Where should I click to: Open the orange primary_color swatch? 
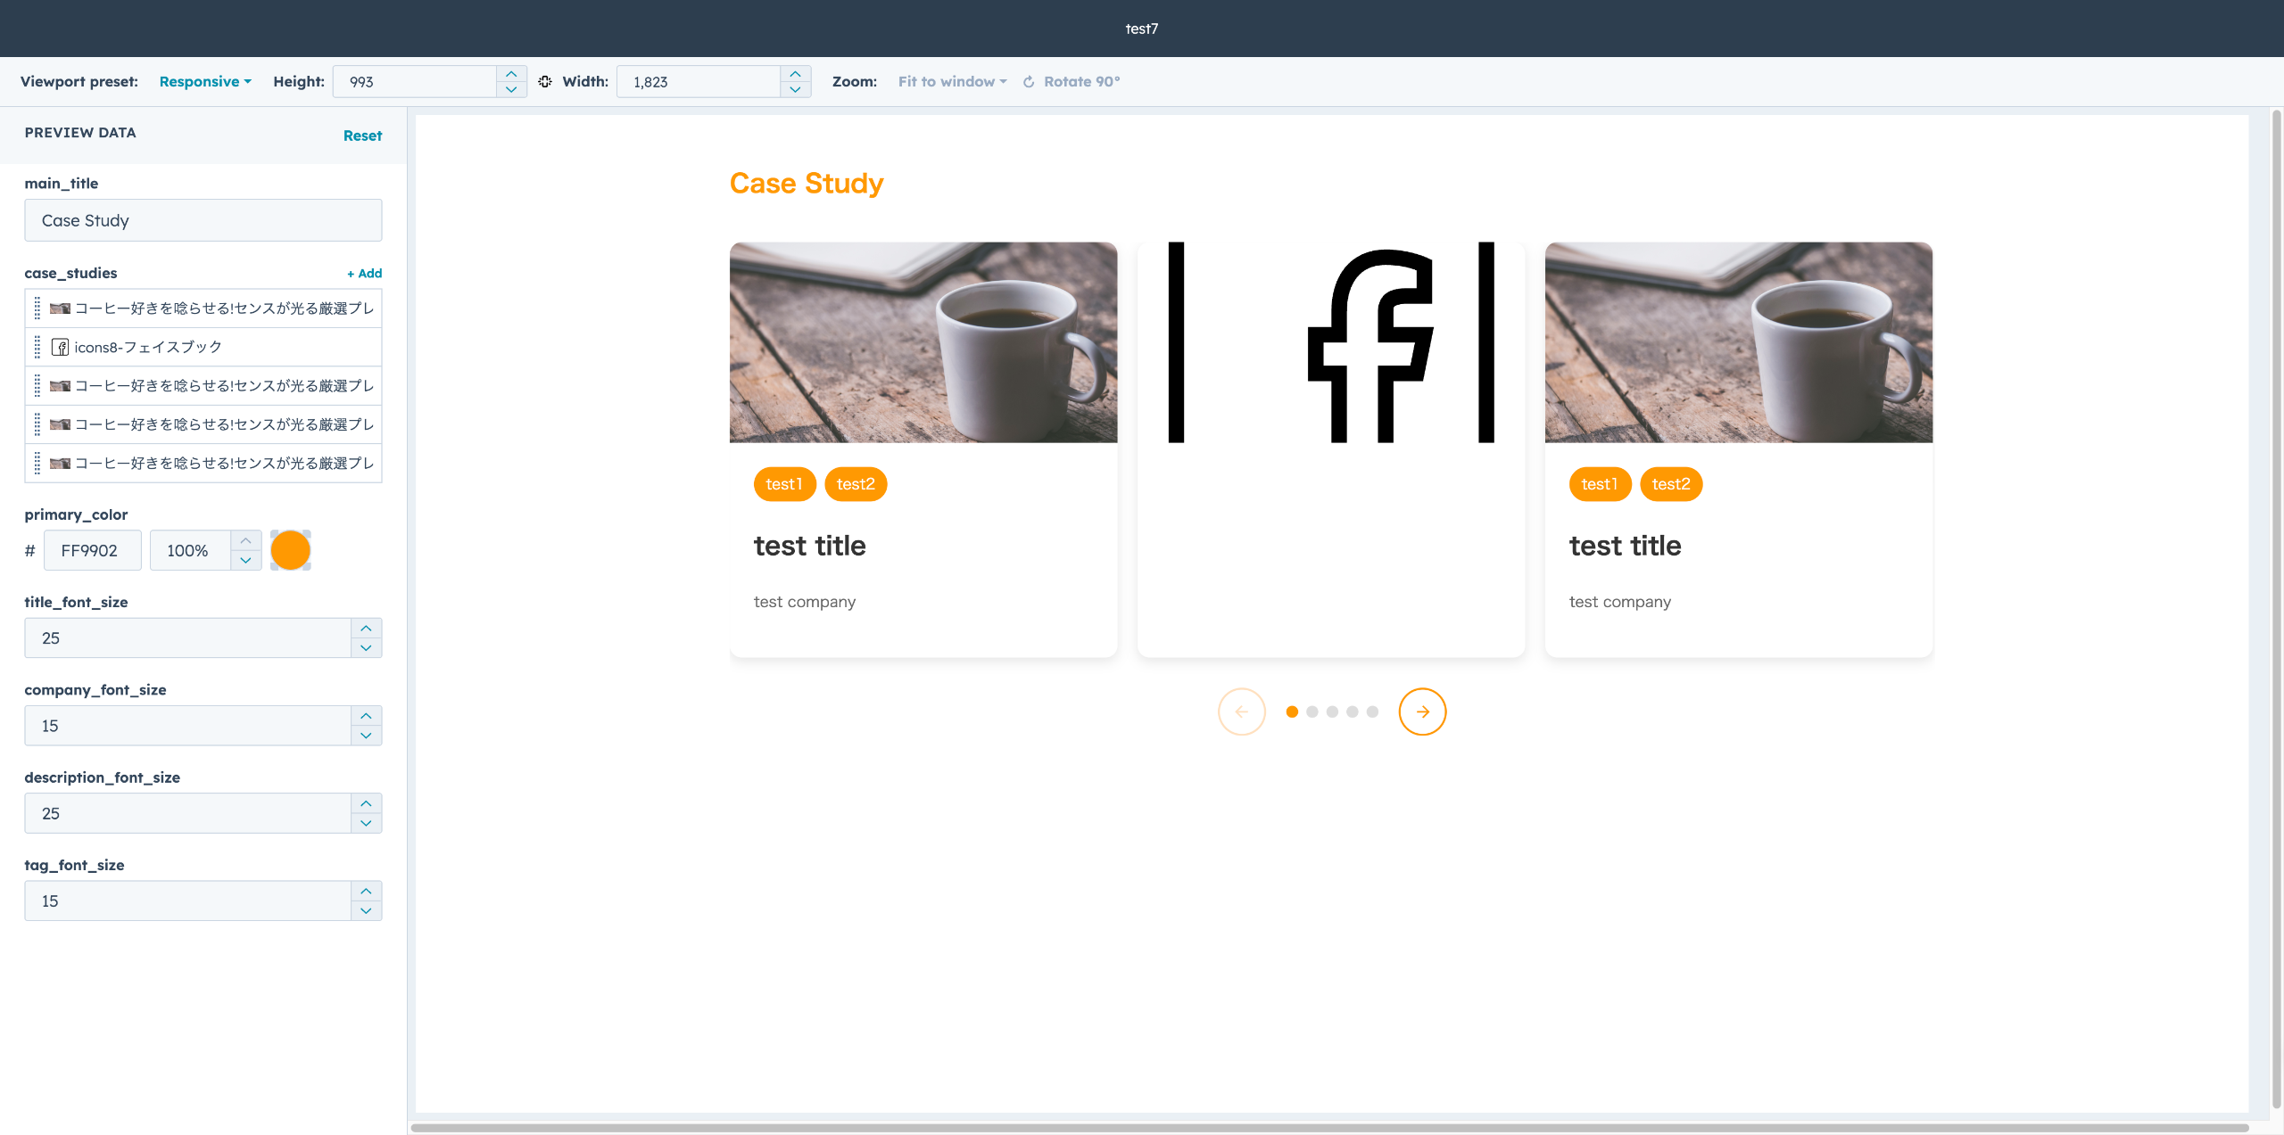290,550
